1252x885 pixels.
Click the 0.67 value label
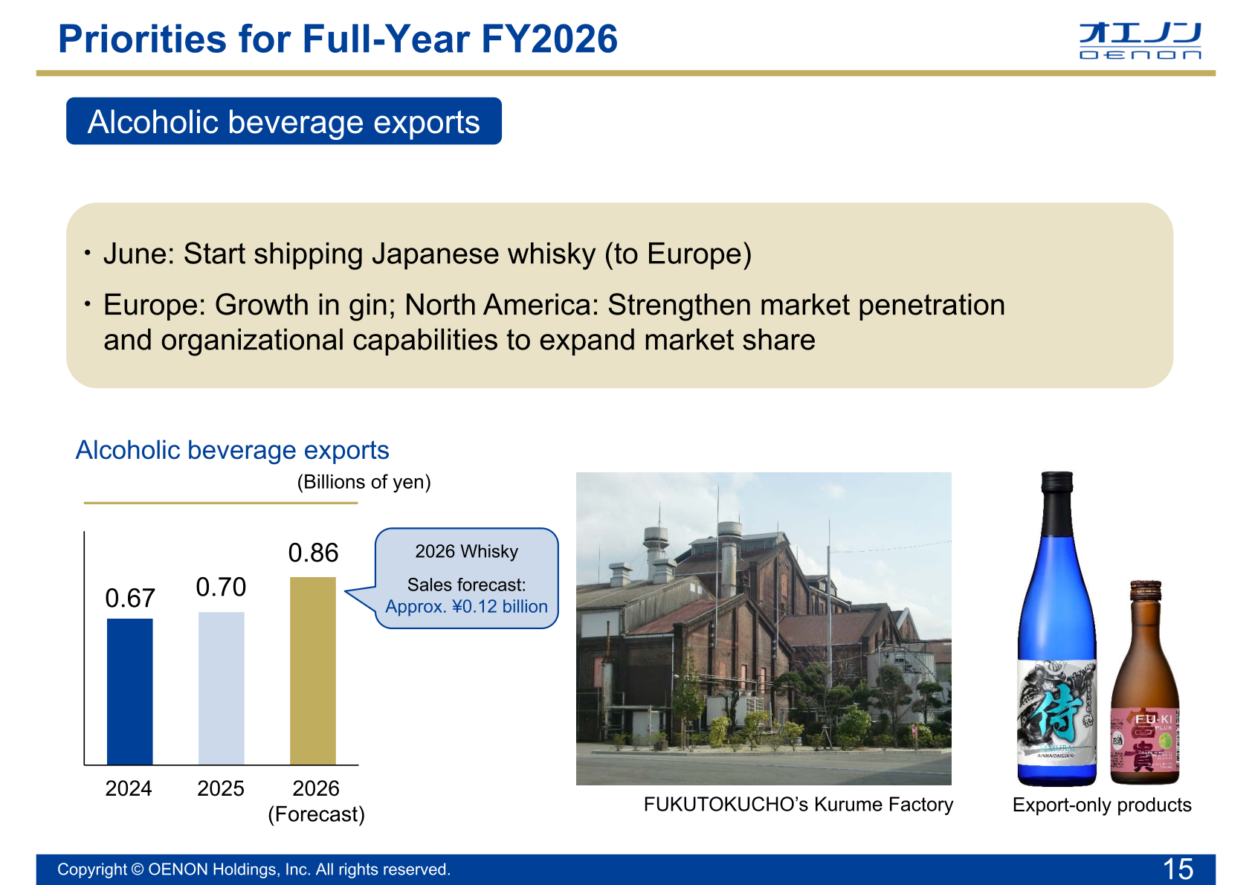click(130, 598)
